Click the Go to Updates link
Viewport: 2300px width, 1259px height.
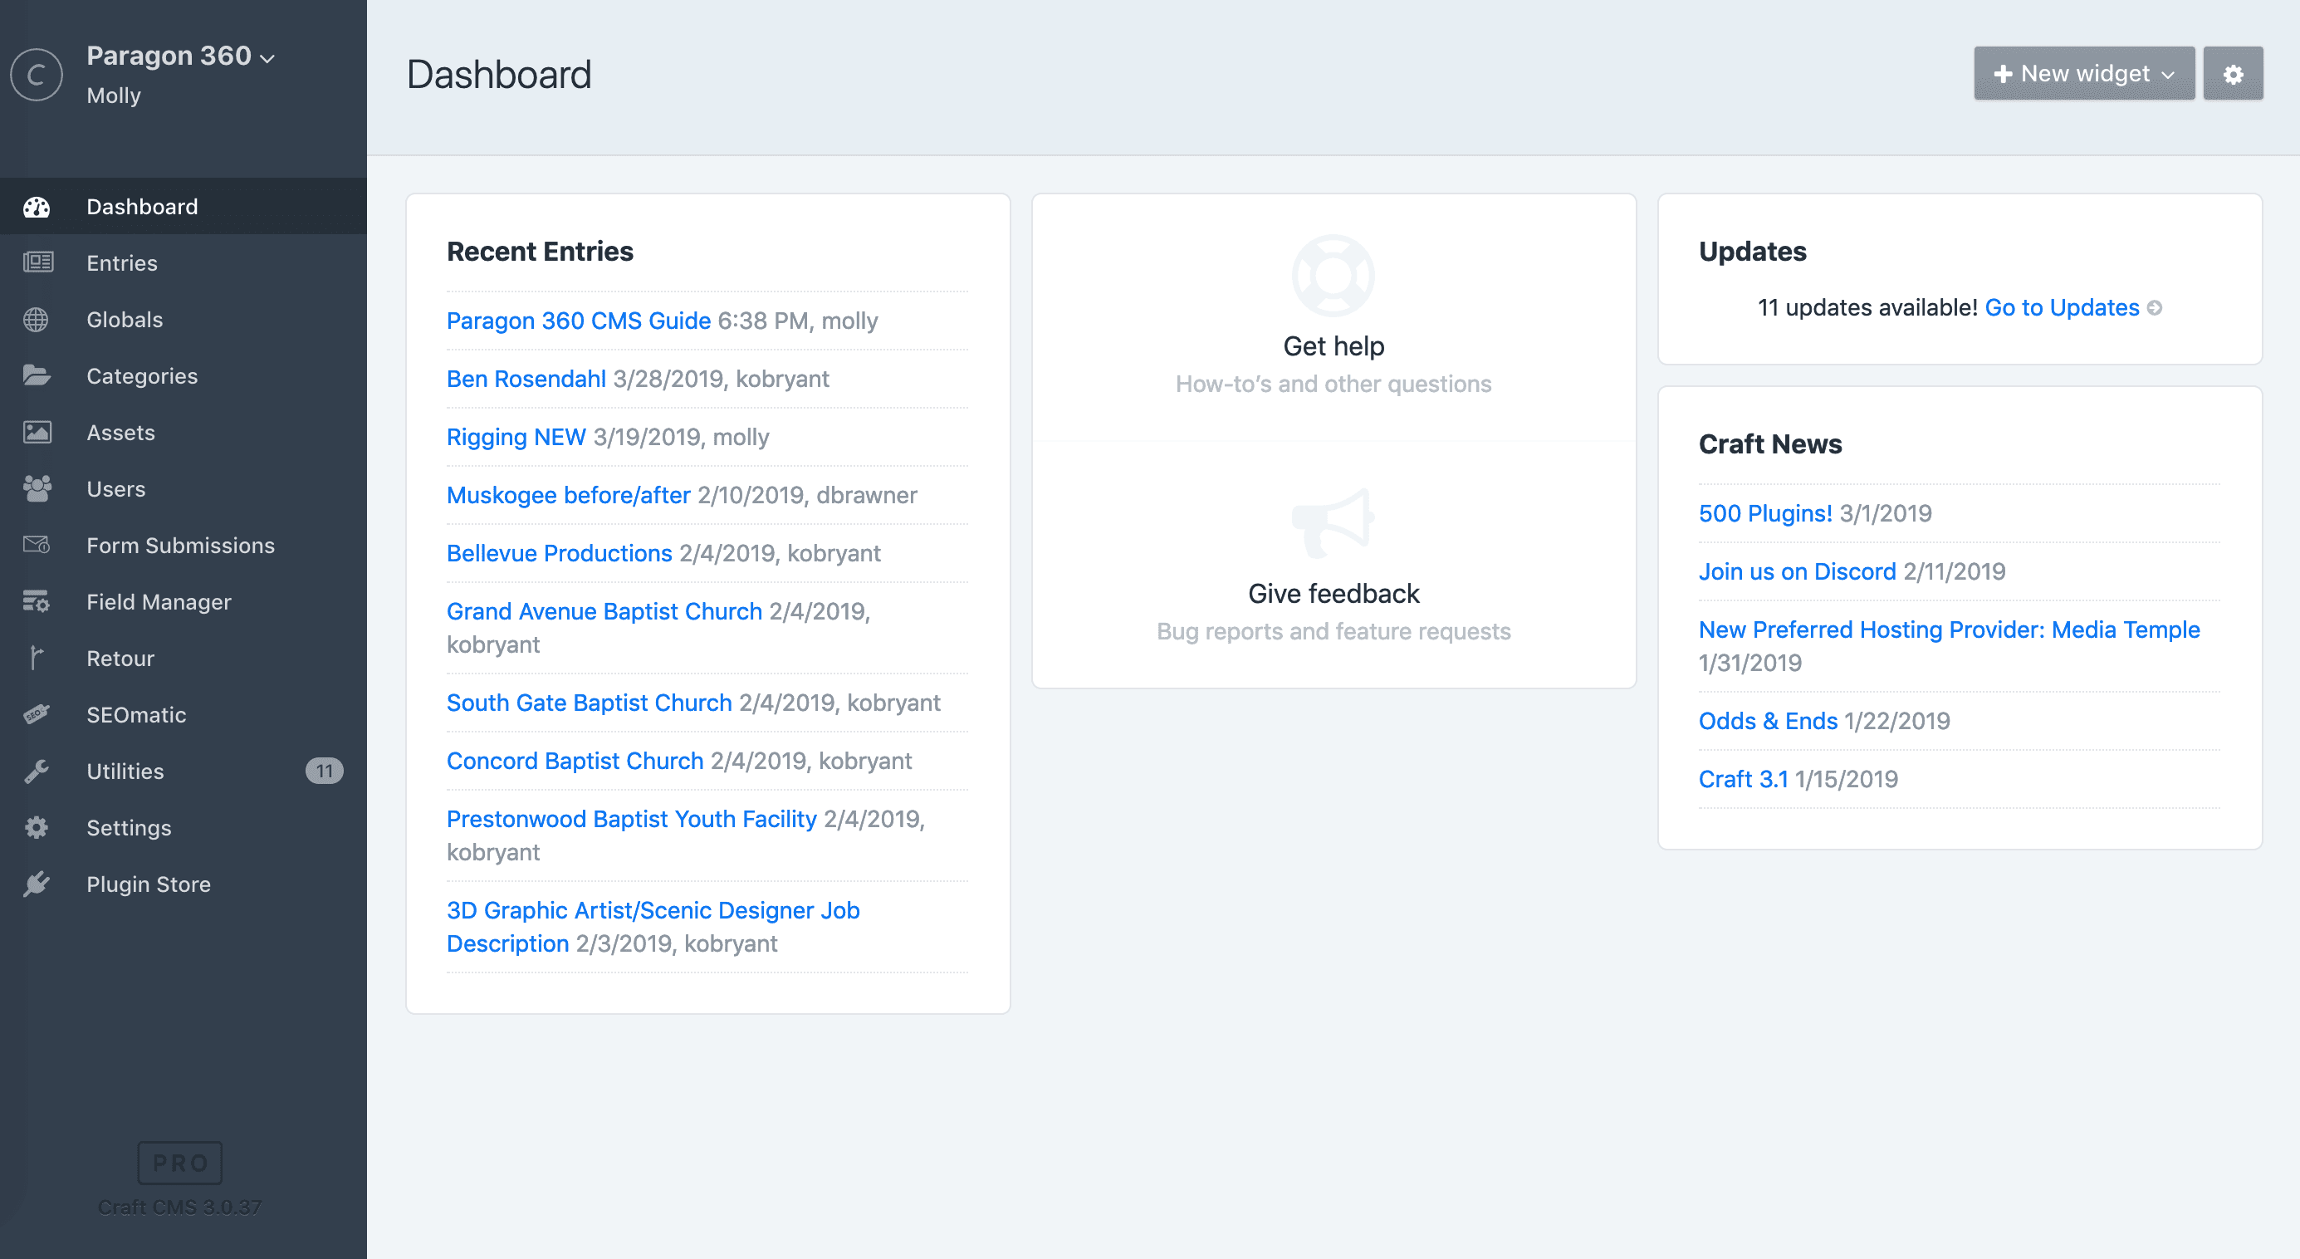coord(2062,307)
